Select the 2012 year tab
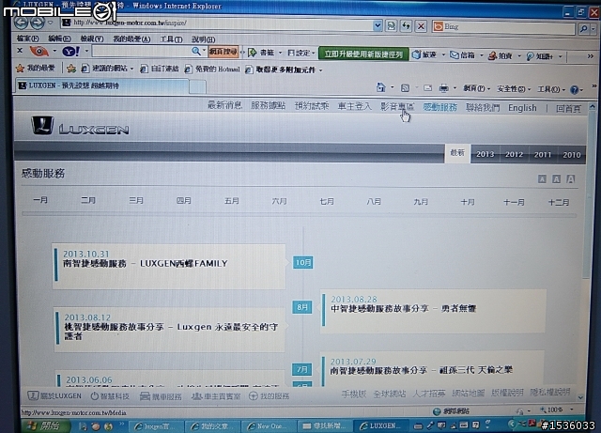The width and height of the screenshot is (601, 433). [514, 154]
